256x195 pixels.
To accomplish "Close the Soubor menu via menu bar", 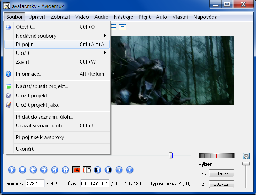I will [x=15, y=17].
